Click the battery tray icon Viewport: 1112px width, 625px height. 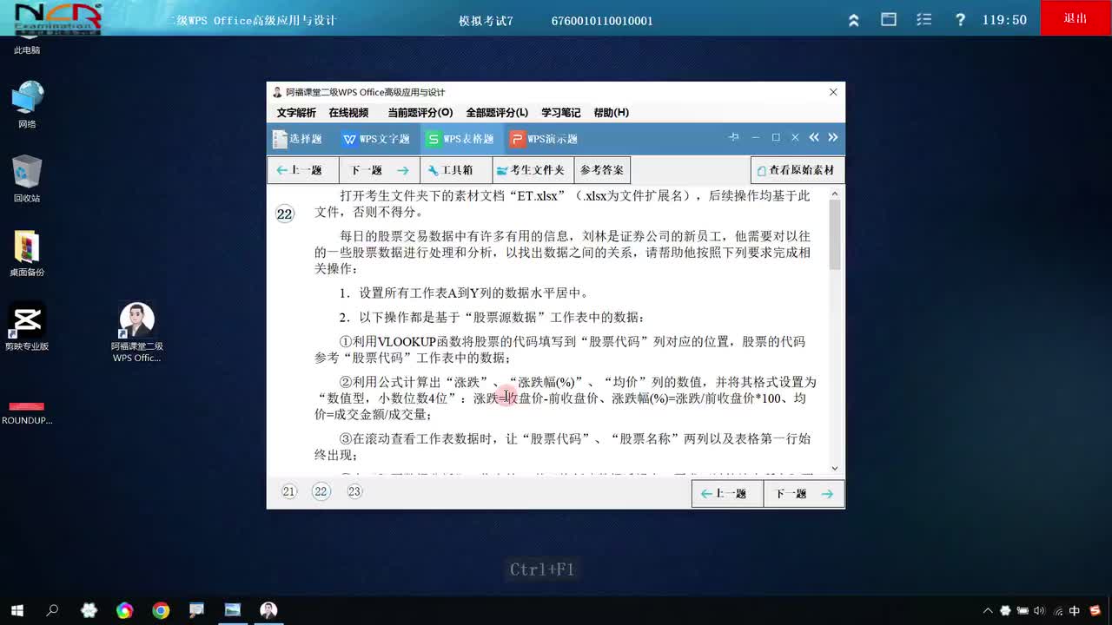click(1023, 610)
